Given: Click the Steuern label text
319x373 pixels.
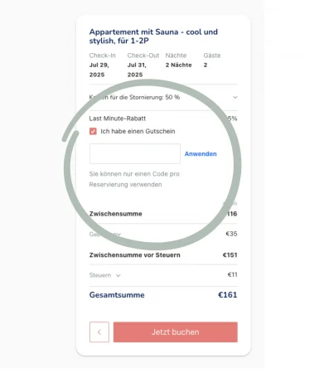Looking at the screenshot, I should 100,275.
